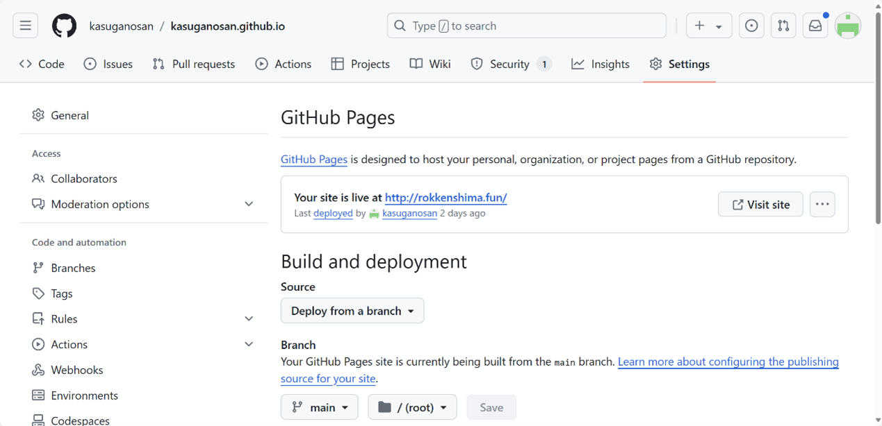Focus the 'Type / to search' field
The image size is (882, 426).
point(526,26)
